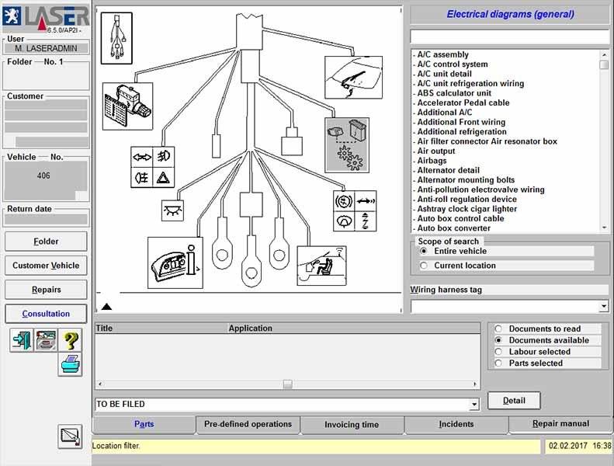614x466 pixels.
Task: Click the interior ceiling light diagram icon
Action: pos(172,208)
